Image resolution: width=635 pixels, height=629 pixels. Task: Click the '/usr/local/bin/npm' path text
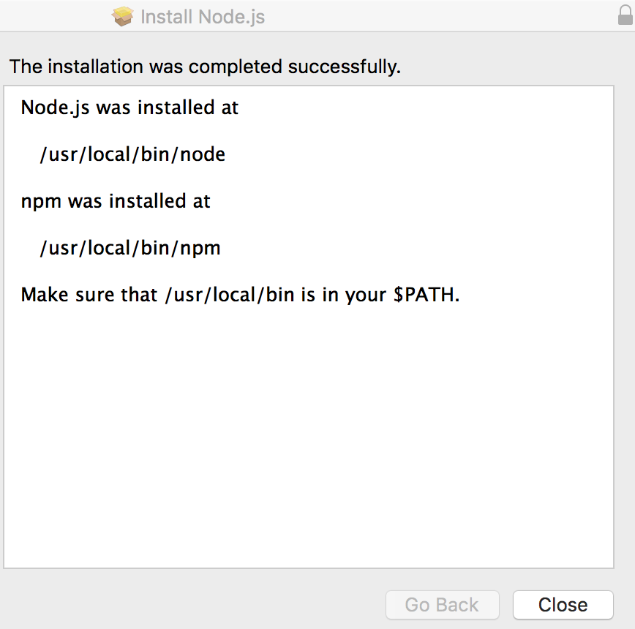pos(130,248)
